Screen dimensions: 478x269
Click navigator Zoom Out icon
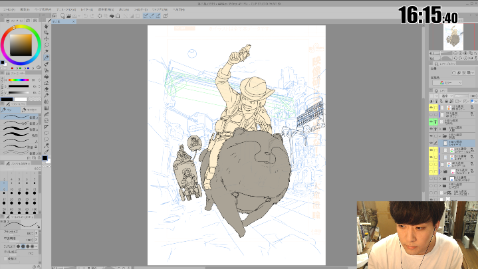[456, 53]
